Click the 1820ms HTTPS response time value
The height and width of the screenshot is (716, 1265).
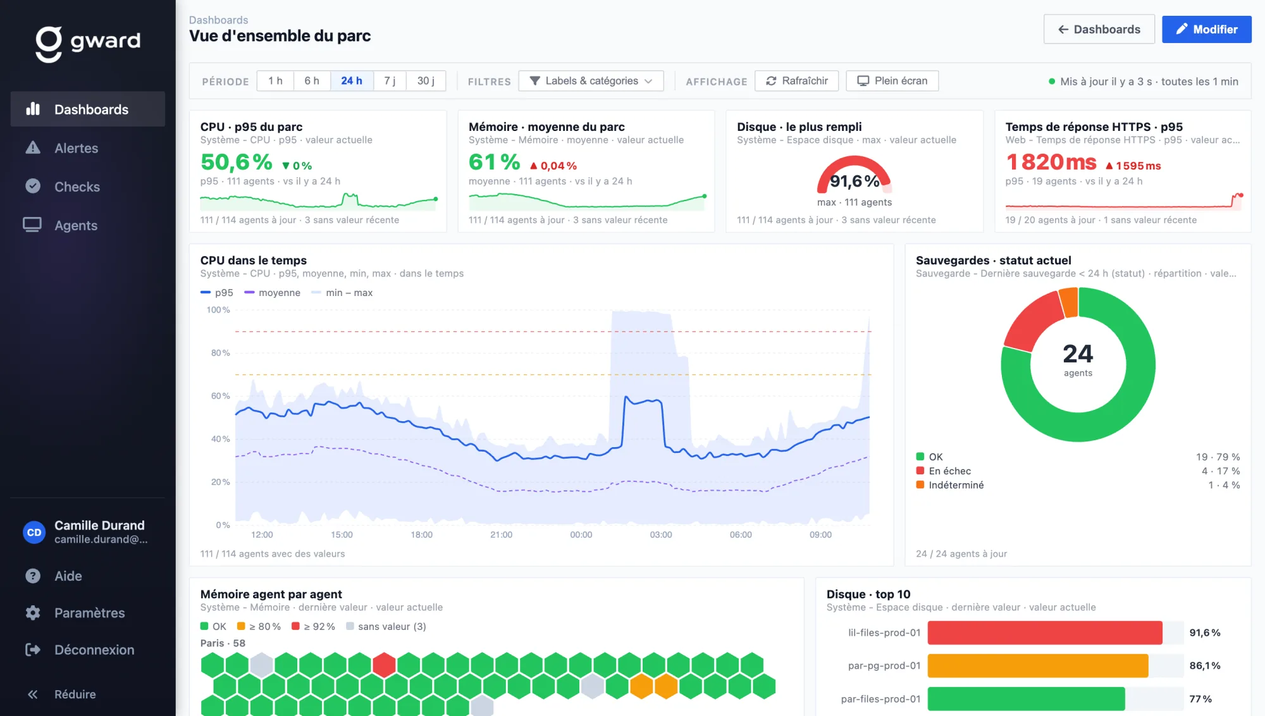1051,162
